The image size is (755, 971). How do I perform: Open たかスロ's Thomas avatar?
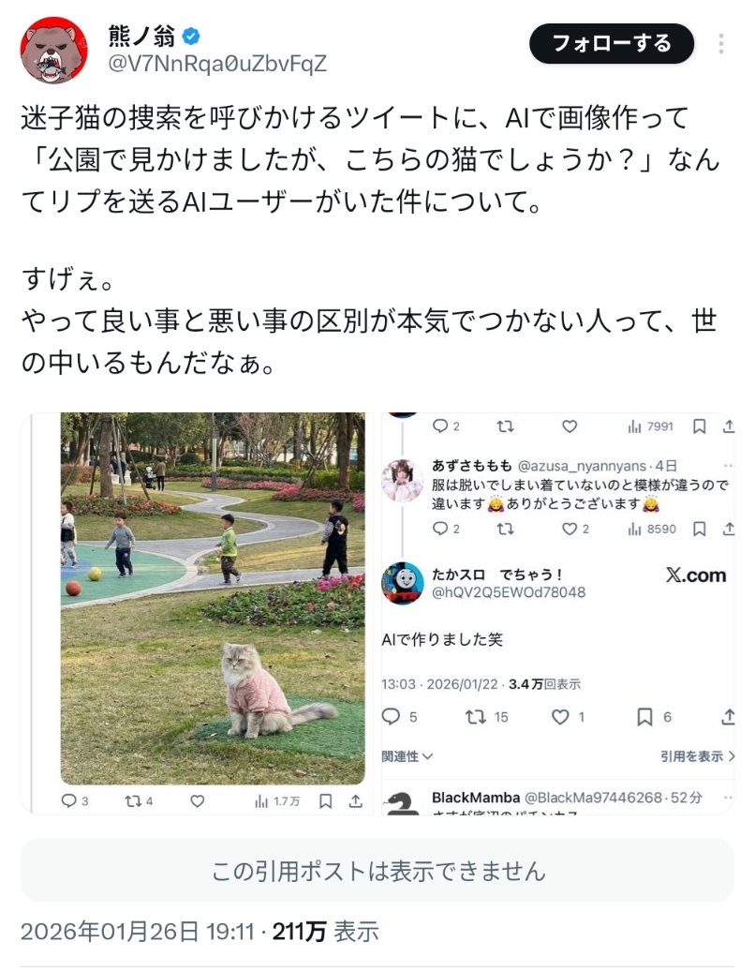tap(402, 583)
